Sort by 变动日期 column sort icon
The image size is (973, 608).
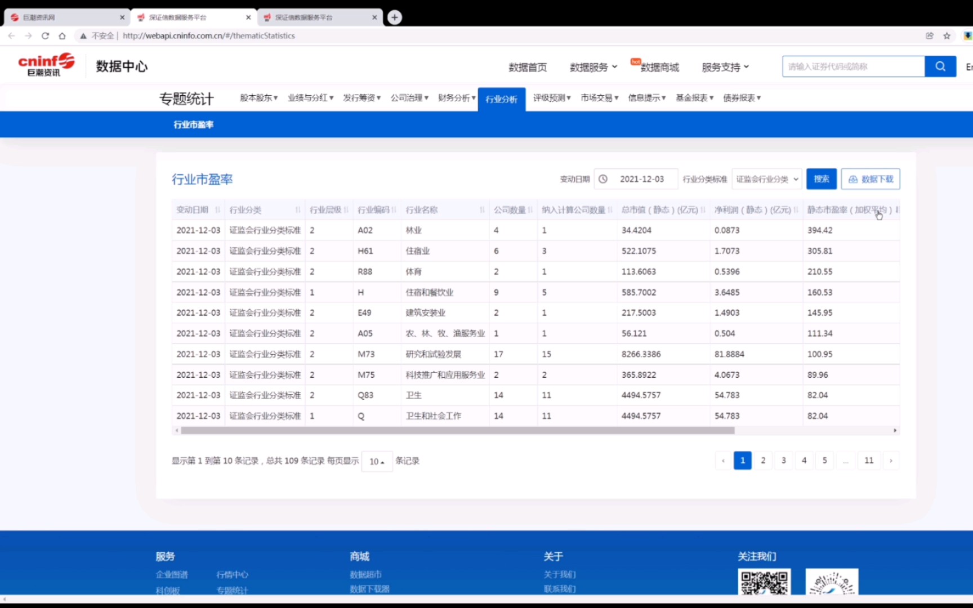[217, 210]
